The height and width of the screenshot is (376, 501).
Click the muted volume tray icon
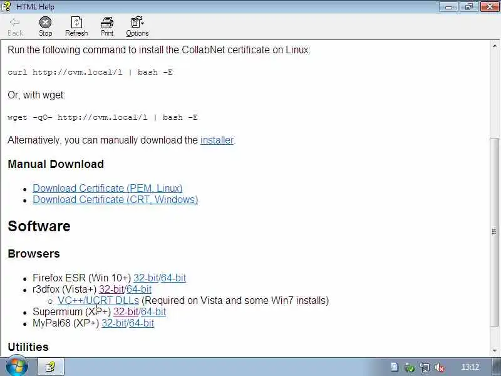tap(440, 367)
